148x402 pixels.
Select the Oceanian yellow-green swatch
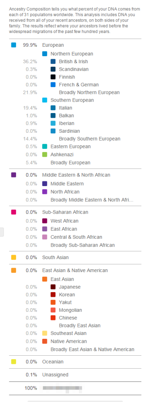click(14, 362)
